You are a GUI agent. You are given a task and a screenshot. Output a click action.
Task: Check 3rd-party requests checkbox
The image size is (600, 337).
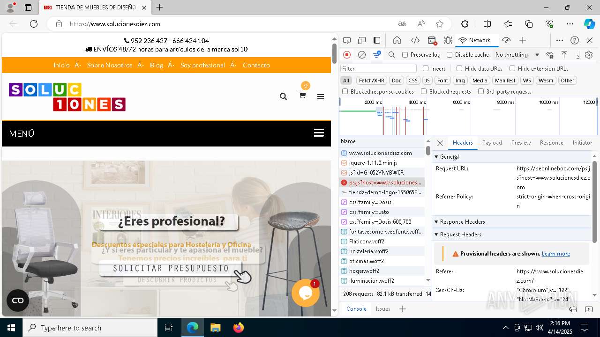pyautogui.click(x=481, y=92)
